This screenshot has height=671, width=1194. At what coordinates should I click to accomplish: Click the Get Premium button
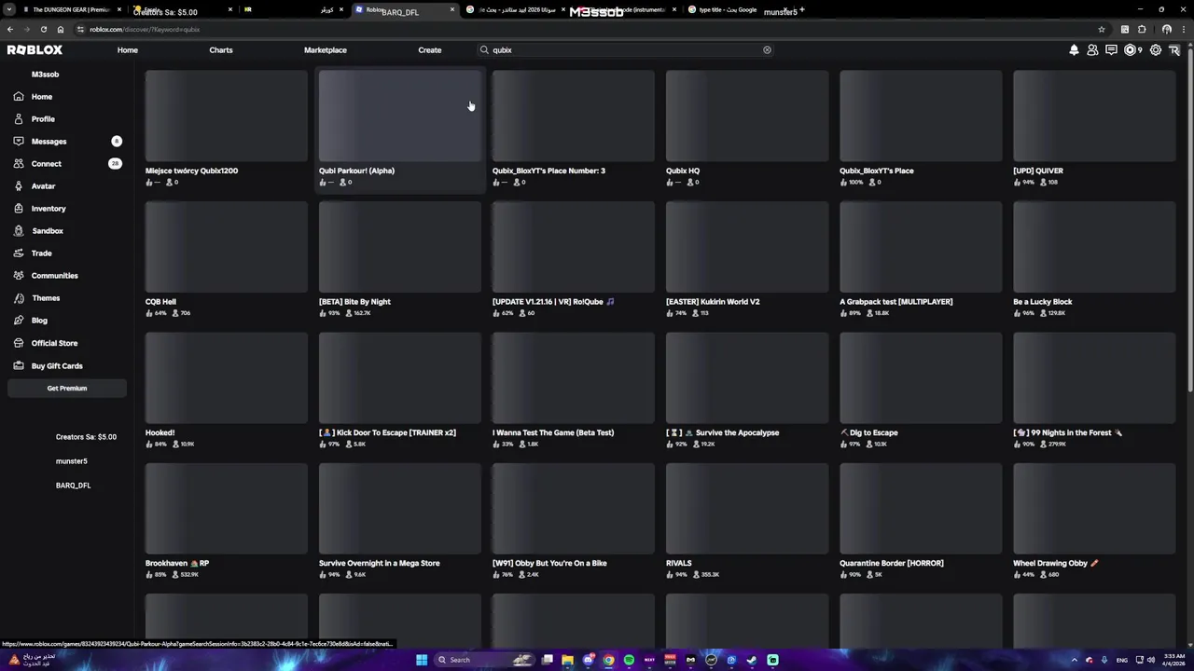pyautogui.click(x=67, y=389)
